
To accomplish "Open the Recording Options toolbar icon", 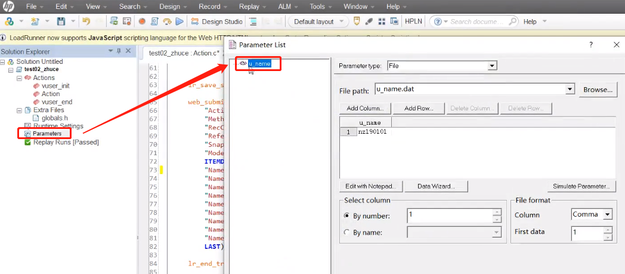I will pyautogui.click(x=127, y=21).
